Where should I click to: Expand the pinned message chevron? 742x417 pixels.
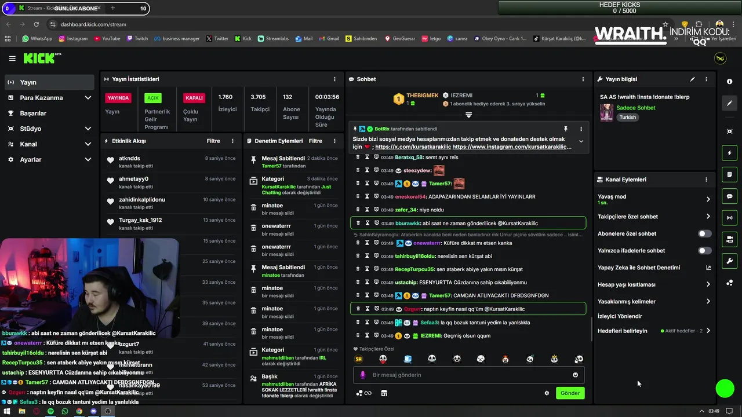(581, 141)
